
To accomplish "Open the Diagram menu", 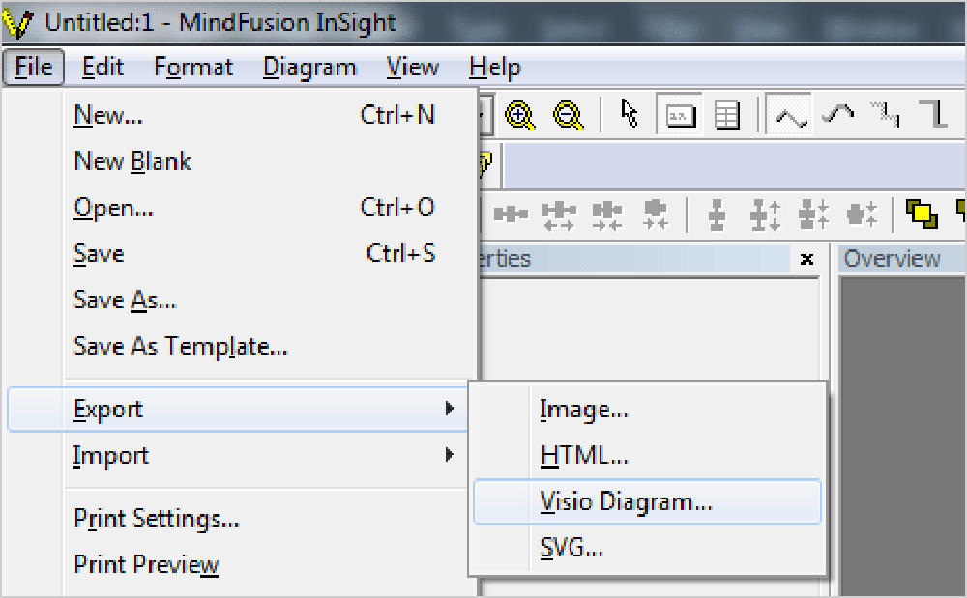I will 308,67.
